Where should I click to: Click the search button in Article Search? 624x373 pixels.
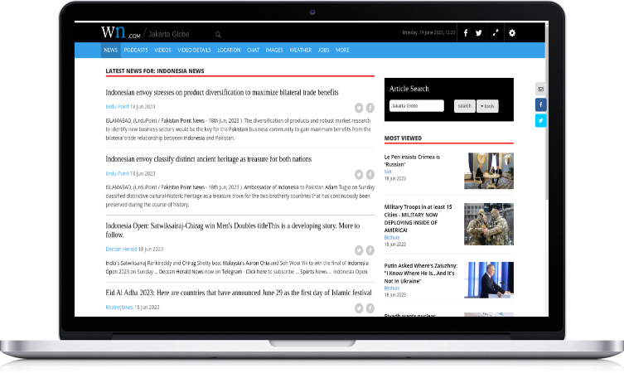point(464,106)
